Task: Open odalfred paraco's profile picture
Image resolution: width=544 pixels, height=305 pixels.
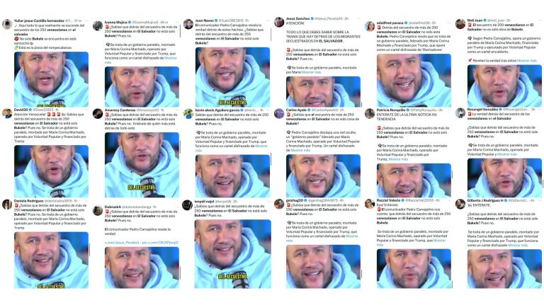Action: 370,26
